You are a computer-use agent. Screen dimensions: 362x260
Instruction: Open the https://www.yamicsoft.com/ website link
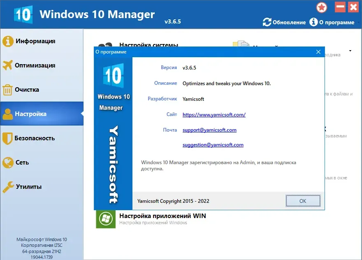point(214,114)
